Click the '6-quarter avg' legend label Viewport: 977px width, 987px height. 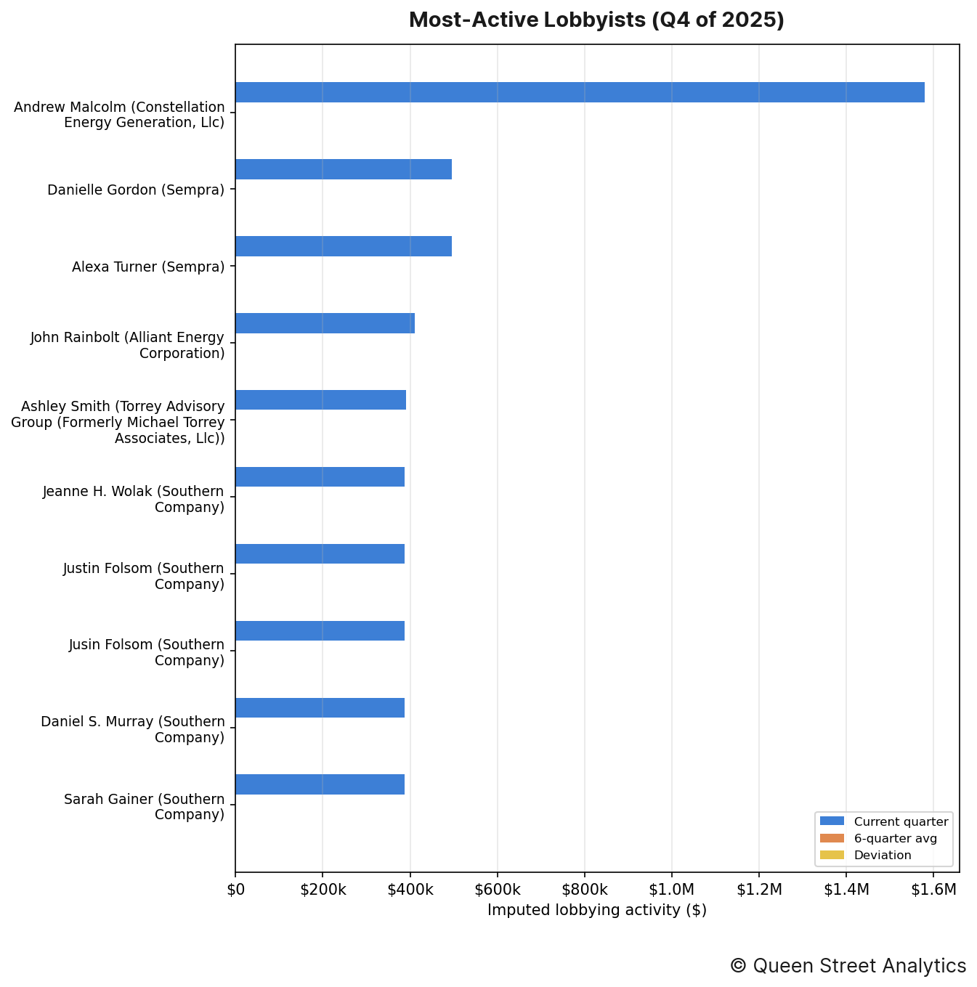point(896,838)
